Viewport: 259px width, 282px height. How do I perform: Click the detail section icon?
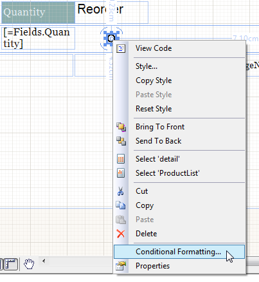pos(121,159)
